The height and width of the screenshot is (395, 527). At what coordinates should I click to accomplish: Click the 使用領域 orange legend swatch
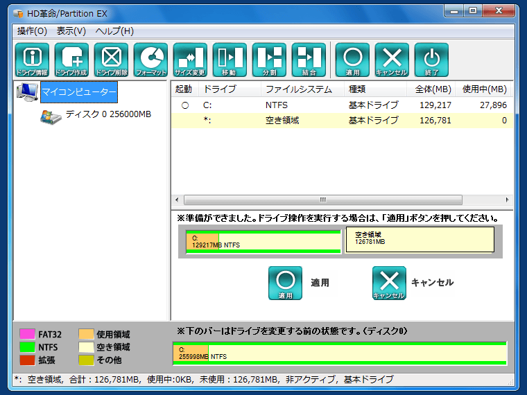(86, 334)
